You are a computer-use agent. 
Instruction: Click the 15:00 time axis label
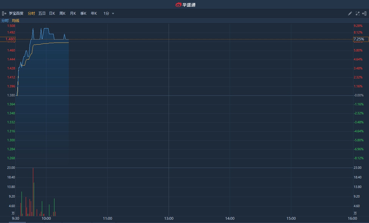(x=291, y=219)
